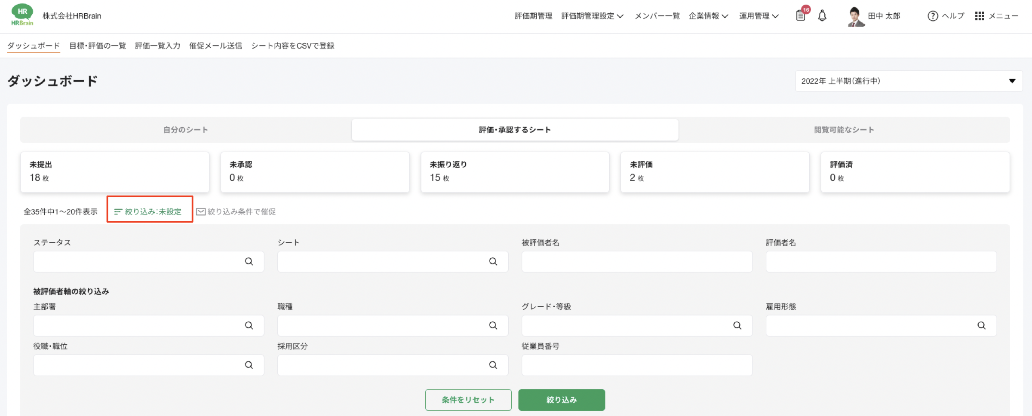Click the filter lines icon beside 絞り込み:未設定
Image resolution: width=1032 pixels, height=416 pixels.
118,211
